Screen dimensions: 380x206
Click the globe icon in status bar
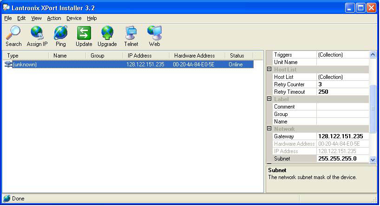7,199
